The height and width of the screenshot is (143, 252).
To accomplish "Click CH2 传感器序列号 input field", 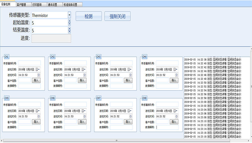I will point(75,63).
